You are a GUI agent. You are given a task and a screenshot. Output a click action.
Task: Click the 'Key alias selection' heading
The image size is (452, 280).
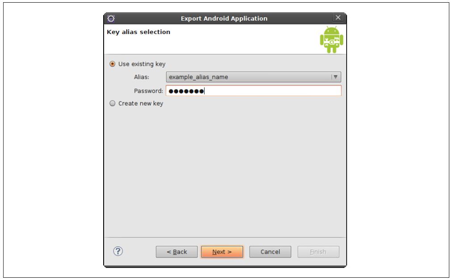[x=138, y=32]
